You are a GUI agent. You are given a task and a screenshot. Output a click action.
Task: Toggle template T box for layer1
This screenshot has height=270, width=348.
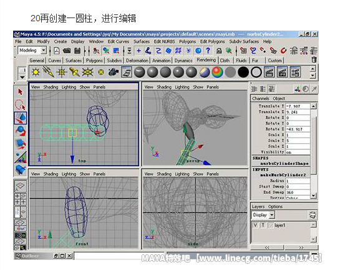point(263,225)
